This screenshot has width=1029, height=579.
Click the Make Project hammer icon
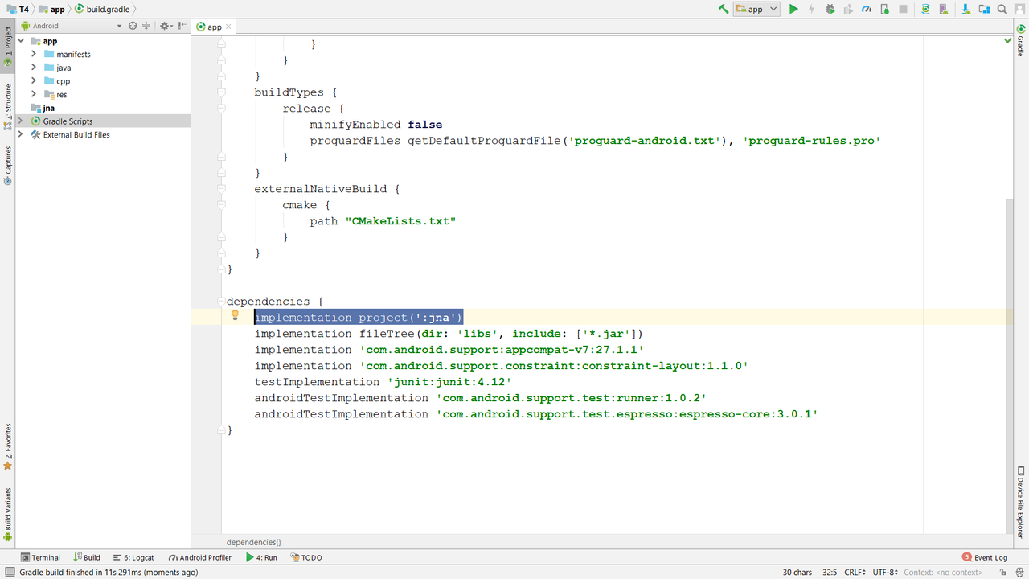click(722, 9)
